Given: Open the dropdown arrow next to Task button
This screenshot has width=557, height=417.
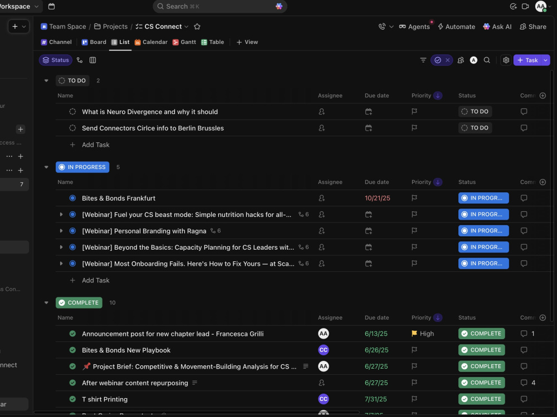Looking at the screenshot, I should tap(546, 60).
